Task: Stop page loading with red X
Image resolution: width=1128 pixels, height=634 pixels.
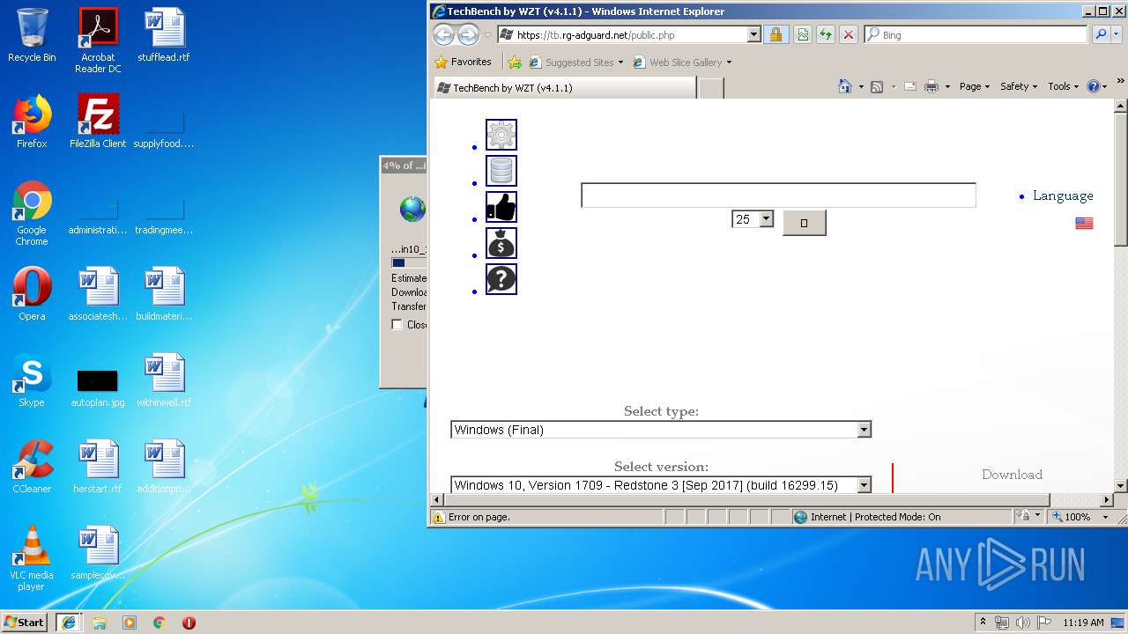Action: click(849, 34)
